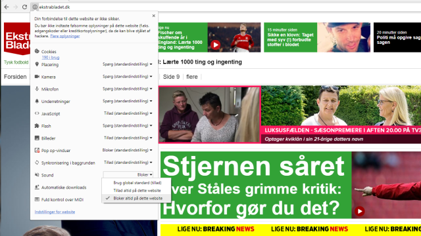Open 'Indstillinger for website' link
421x236 pixels.
[x=55, y=212]
